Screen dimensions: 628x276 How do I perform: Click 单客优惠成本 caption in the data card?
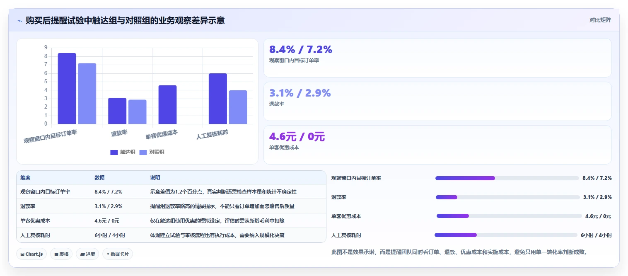284,148
